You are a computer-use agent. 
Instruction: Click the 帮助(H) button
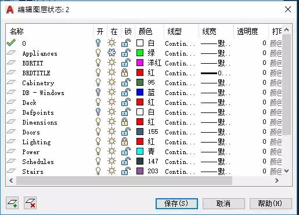point(271,203)
